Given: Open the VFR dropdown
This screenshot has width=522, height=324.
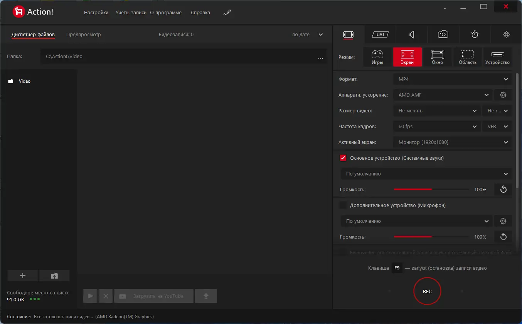Looking at the screenshot, I should pyautogui.click(x=497, y=127).
